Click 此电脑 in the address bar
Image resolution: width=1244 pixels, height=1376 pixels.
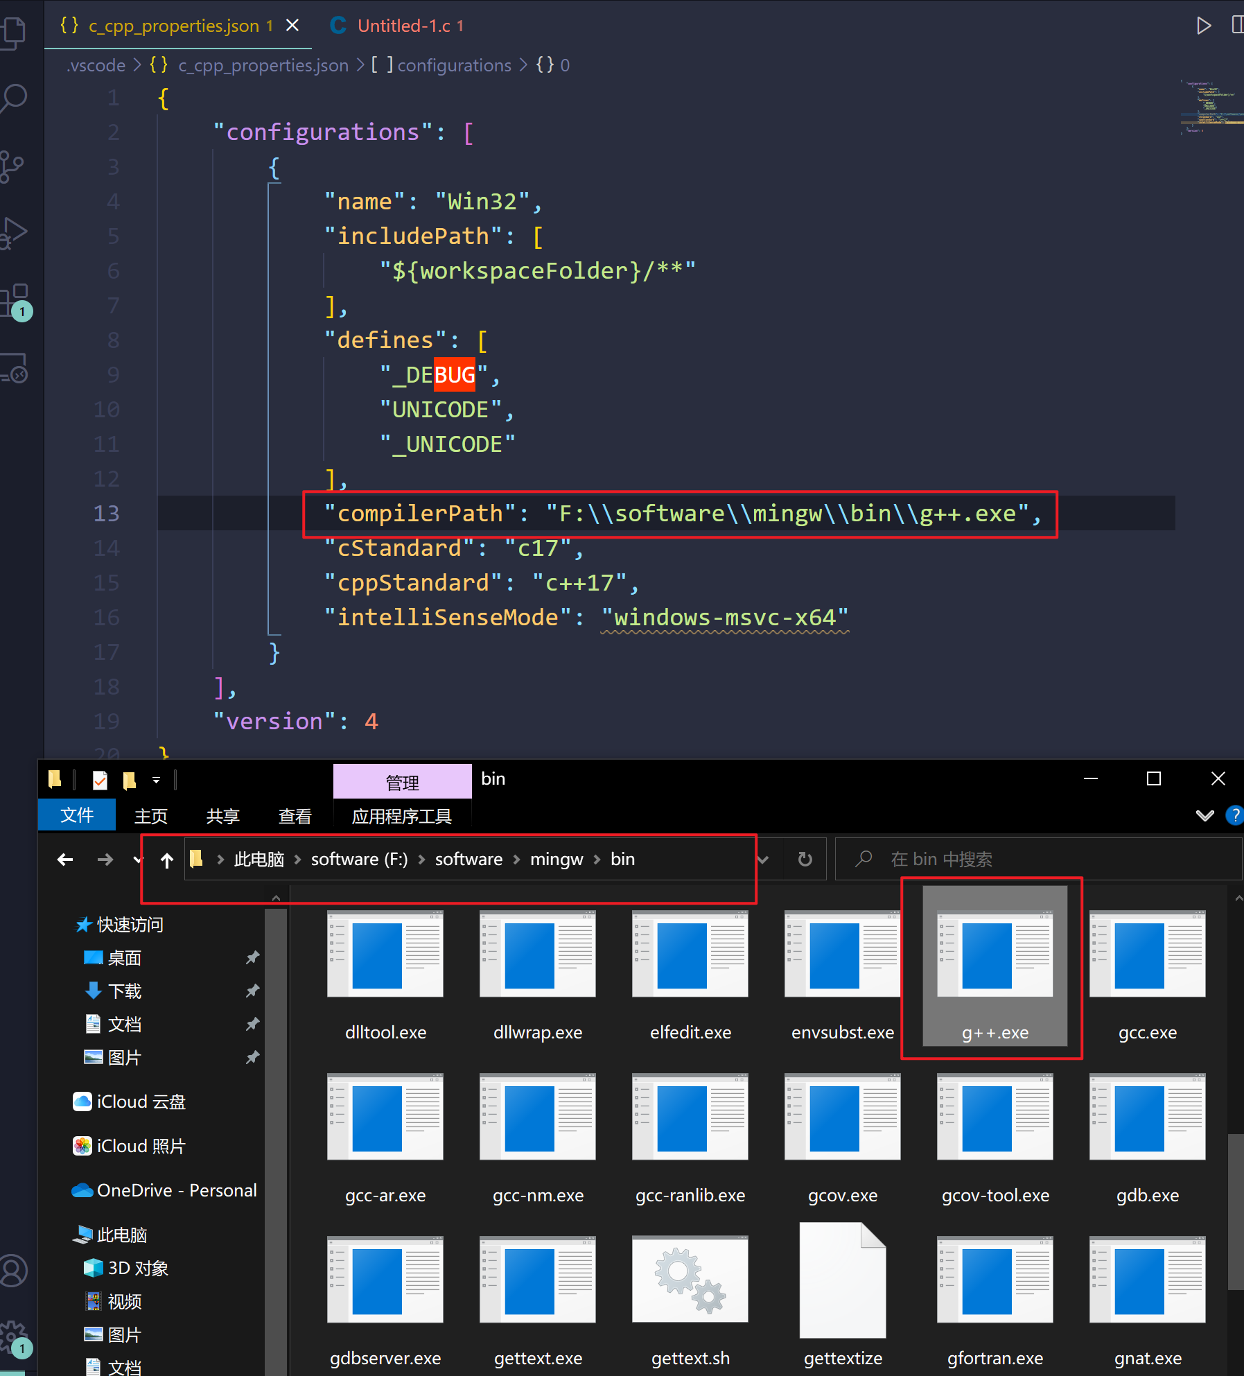[259, 860]
